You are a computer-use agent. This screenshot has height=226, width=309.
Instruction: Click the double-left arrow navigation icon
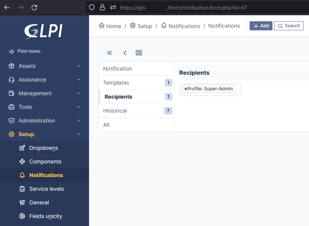tap(110, 53)
